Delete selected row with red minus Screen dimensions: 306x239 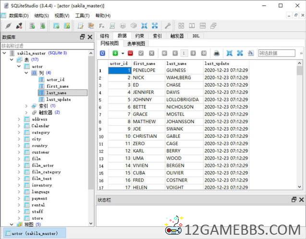pos(130,53)
